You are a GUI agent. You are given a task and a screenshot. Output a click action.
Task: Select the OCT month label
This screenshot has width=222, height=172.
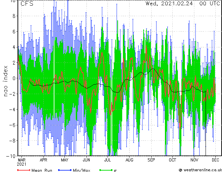point(172,160)
